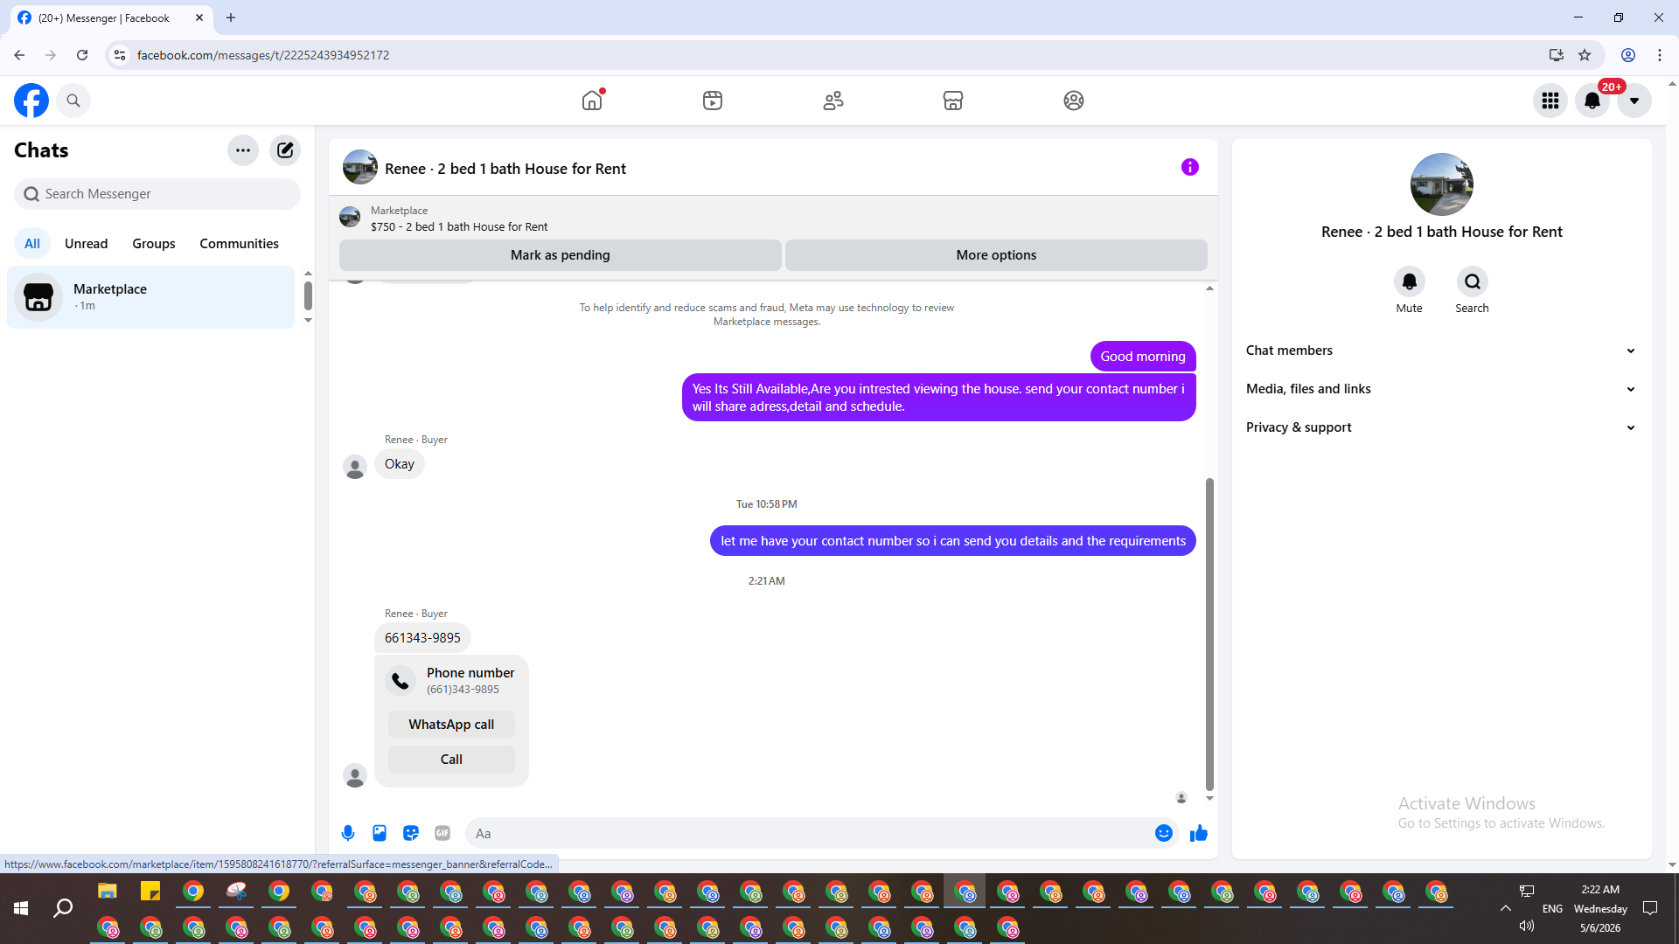The width and height of the screenshot is (1679, 944).
Task: Open the Windows notification center
Action: click(x=1650, y=909)
